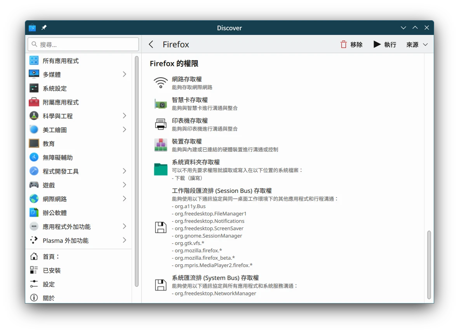The height and width of the screenshot is (333, 459).
Task: Click the pin icon in the titlebar
Action: click(44, 28)
